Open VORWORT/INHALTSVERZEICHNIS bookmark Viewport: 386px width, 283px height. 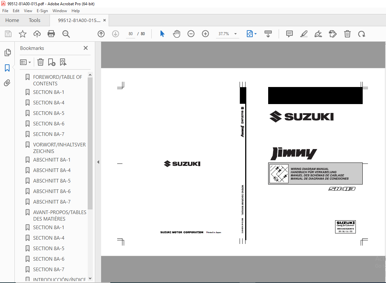pos(59,148)
